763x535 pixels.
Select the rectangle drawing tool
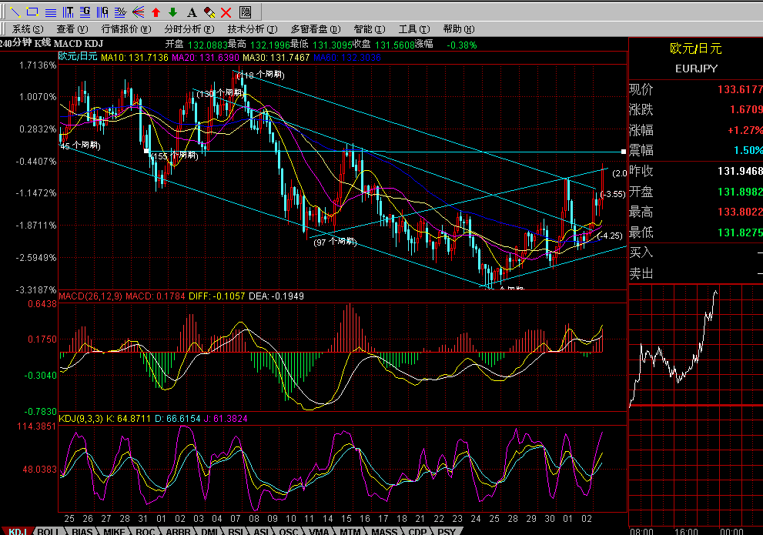[32, 12]
